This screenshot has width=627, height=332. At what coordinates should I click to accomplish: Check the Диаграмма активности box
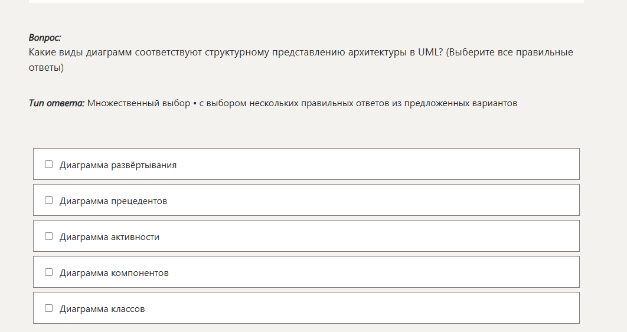pos(49,236)
